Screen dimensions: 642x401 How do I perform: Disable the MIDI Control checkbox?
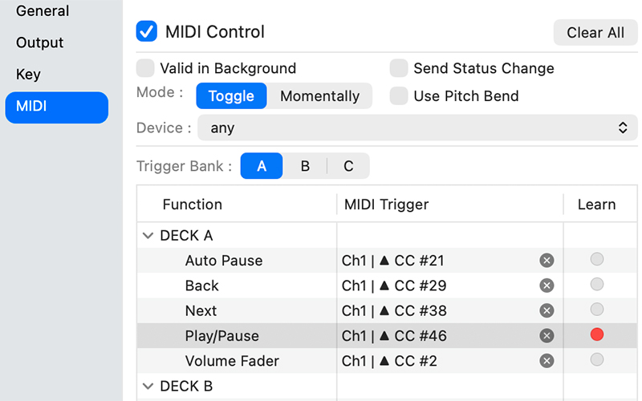(147, 32)
